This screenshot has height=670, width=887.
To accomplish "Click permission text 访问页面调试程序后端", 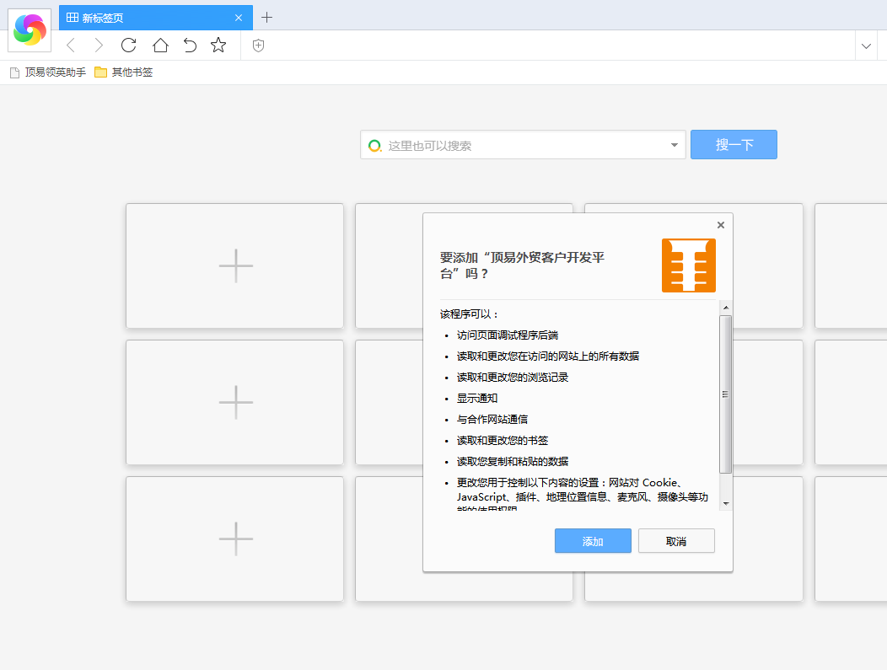I will tap(508, 335).
